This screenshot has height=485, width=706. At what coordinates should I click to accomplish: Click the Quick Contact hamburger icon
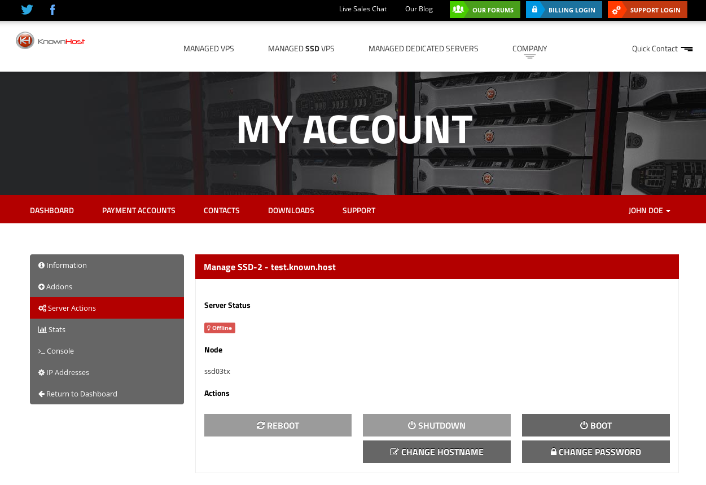686,49
